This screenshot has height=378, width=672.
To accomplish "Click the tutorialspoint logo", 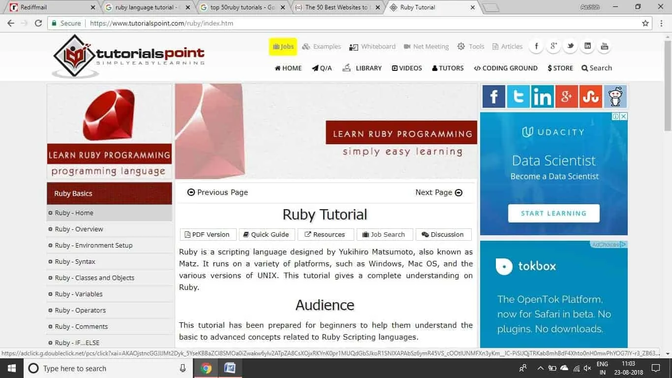I will click(x=129, y=56).
